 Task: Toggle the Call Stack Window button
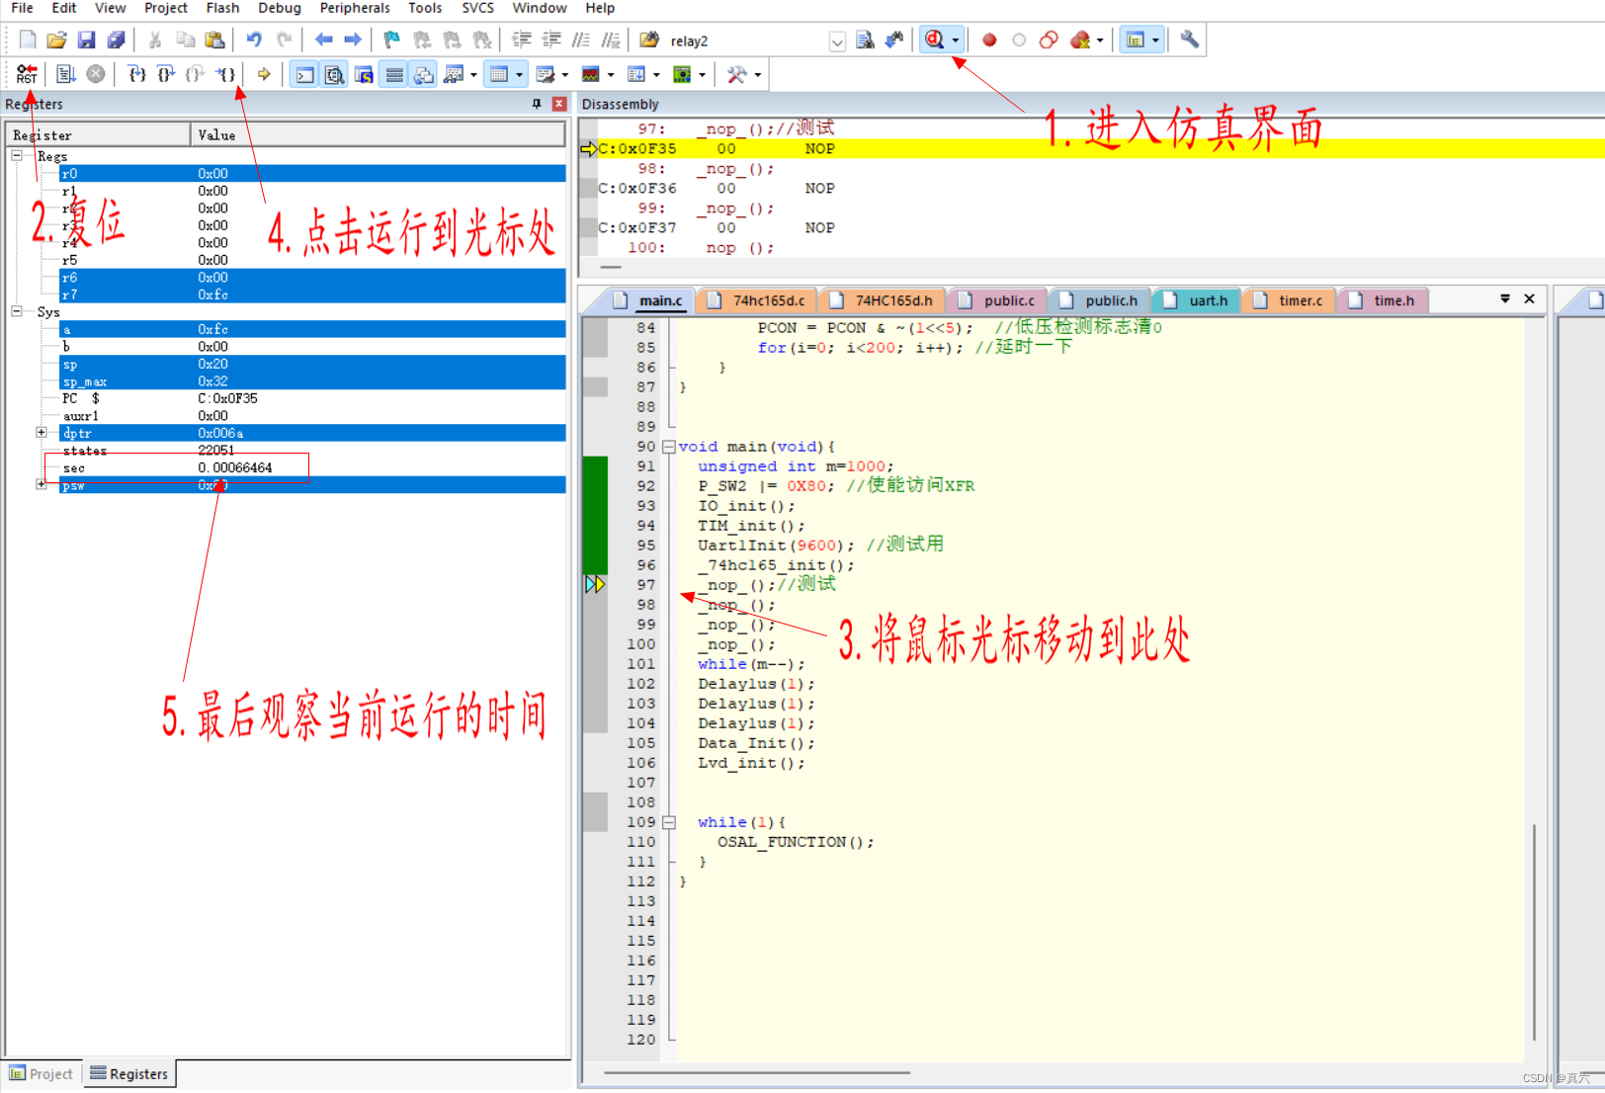(424, 74)
